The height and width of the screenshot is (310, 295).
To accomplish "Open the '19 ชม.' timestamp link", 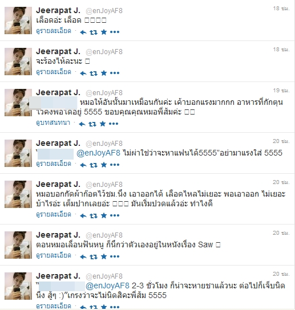I will click(281, 91).
